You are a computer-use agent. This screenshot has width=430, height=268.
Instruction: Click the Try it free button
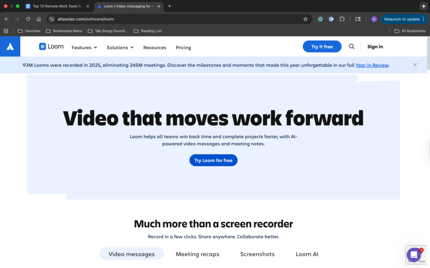point(322,46)
